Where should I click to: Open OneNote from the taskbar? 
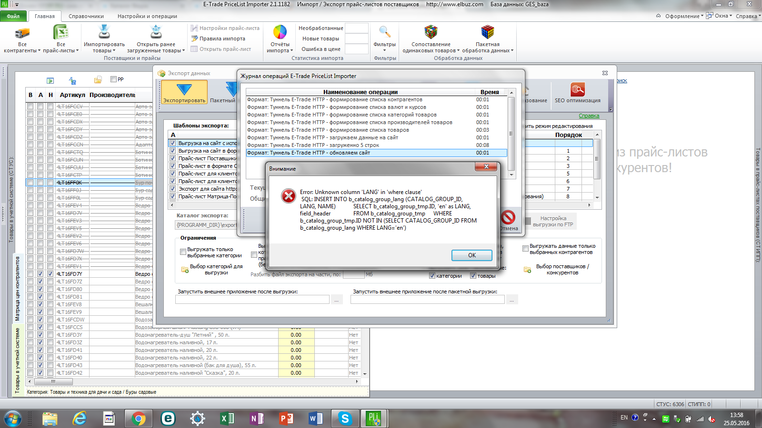257,418
